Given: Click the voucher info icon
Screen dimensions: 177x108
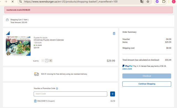Looking at the screenshot, I should (57, 88).
